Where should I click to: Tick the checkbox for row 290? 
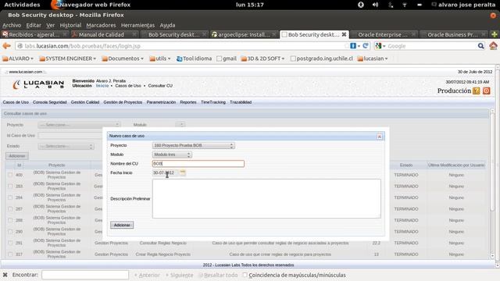(x=10, y=232)
